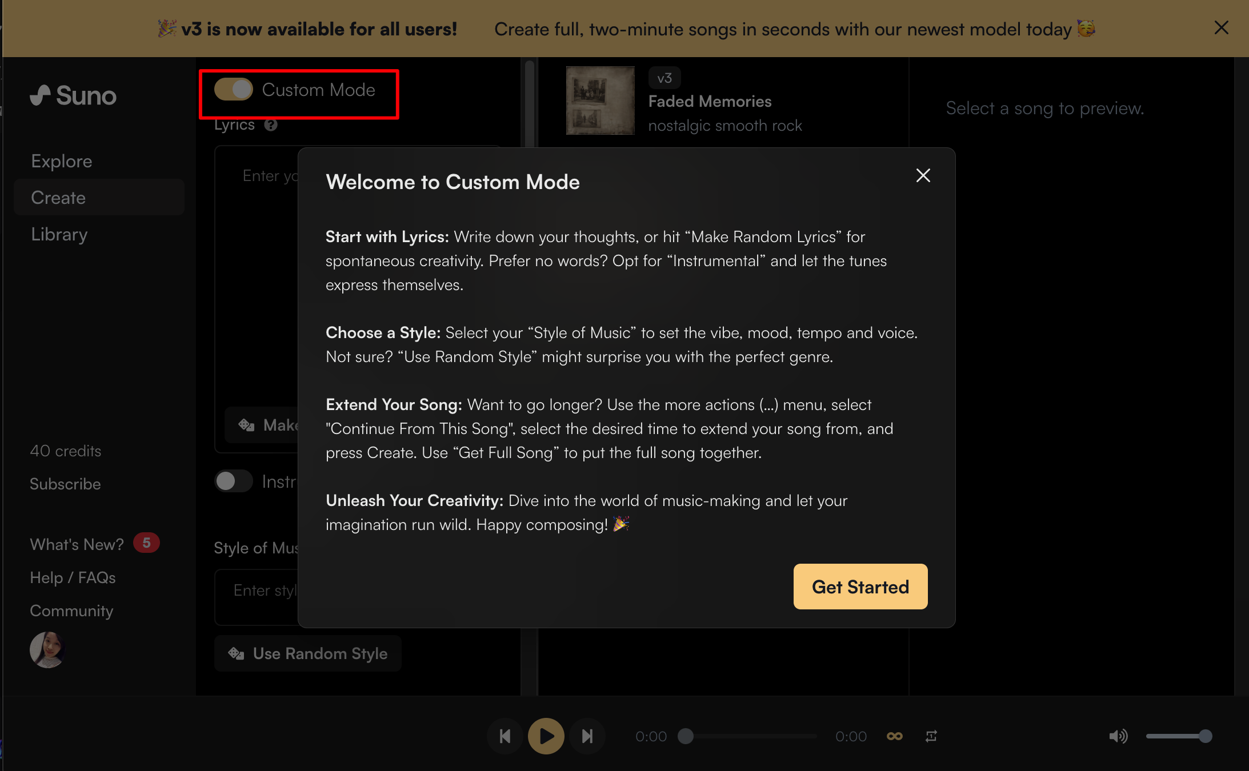Turn off the Custom Mode toggle
1249x771 pixels.
[234, 90]
